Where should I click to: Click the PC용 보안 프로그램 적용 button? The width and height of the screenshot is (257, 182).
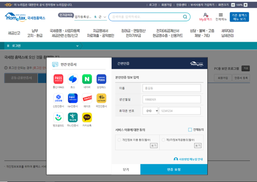pyautogui.click(x=246, y=68)
